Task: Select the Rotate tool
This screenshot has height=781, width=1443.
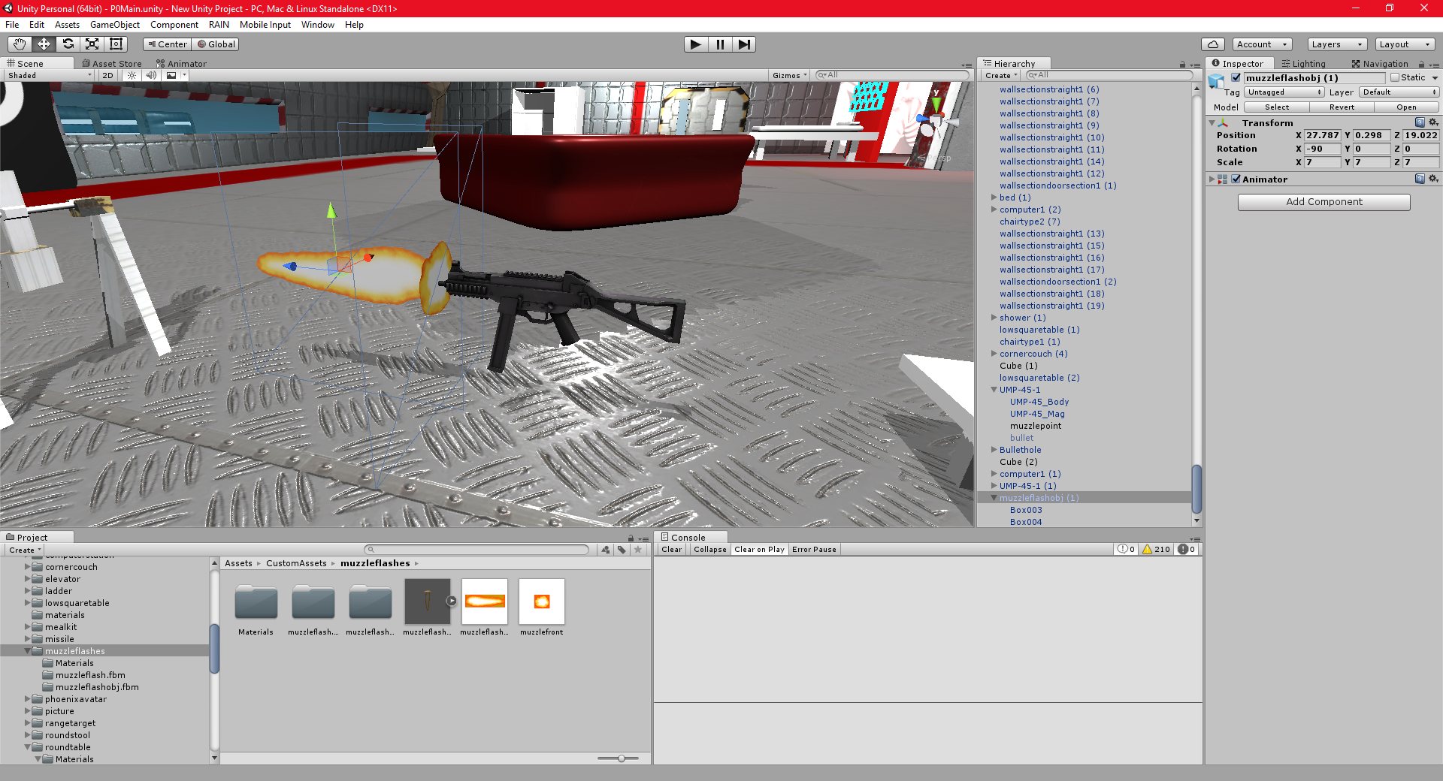Action: (x=68, y=44)
